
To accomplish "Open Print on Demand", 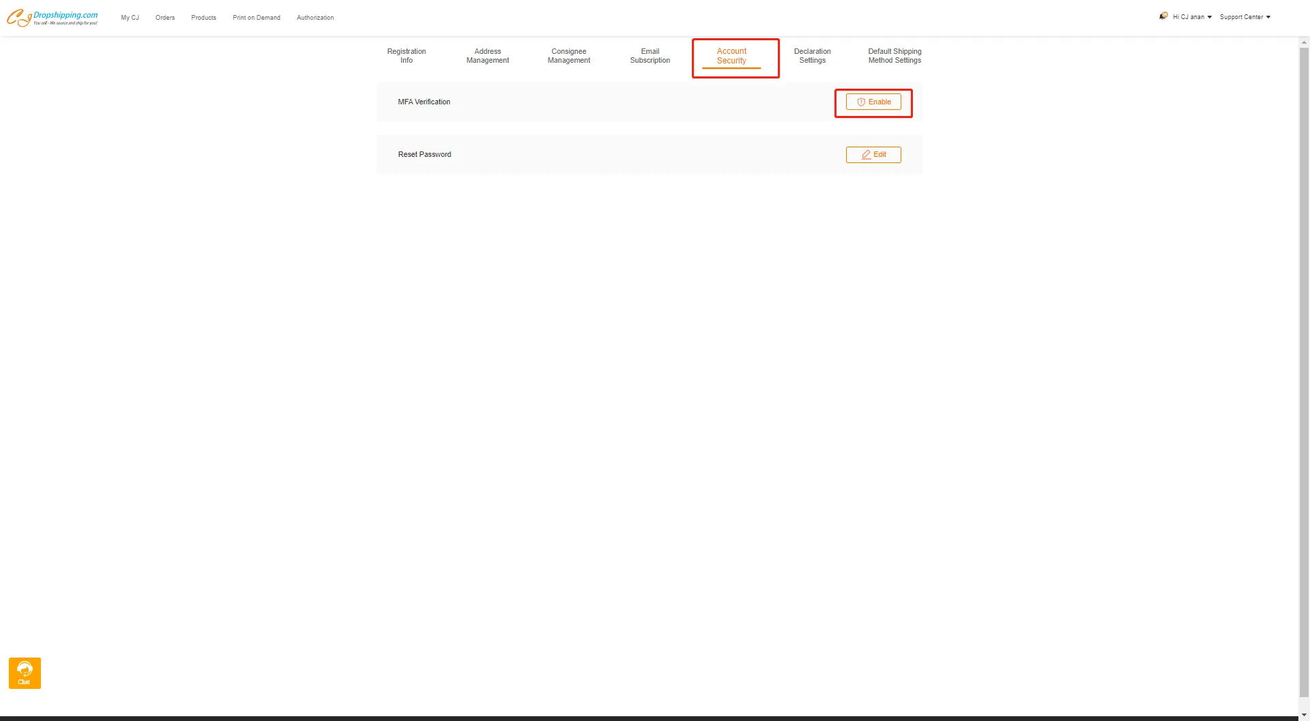I will pyautogui.click(x=256, y=18).
